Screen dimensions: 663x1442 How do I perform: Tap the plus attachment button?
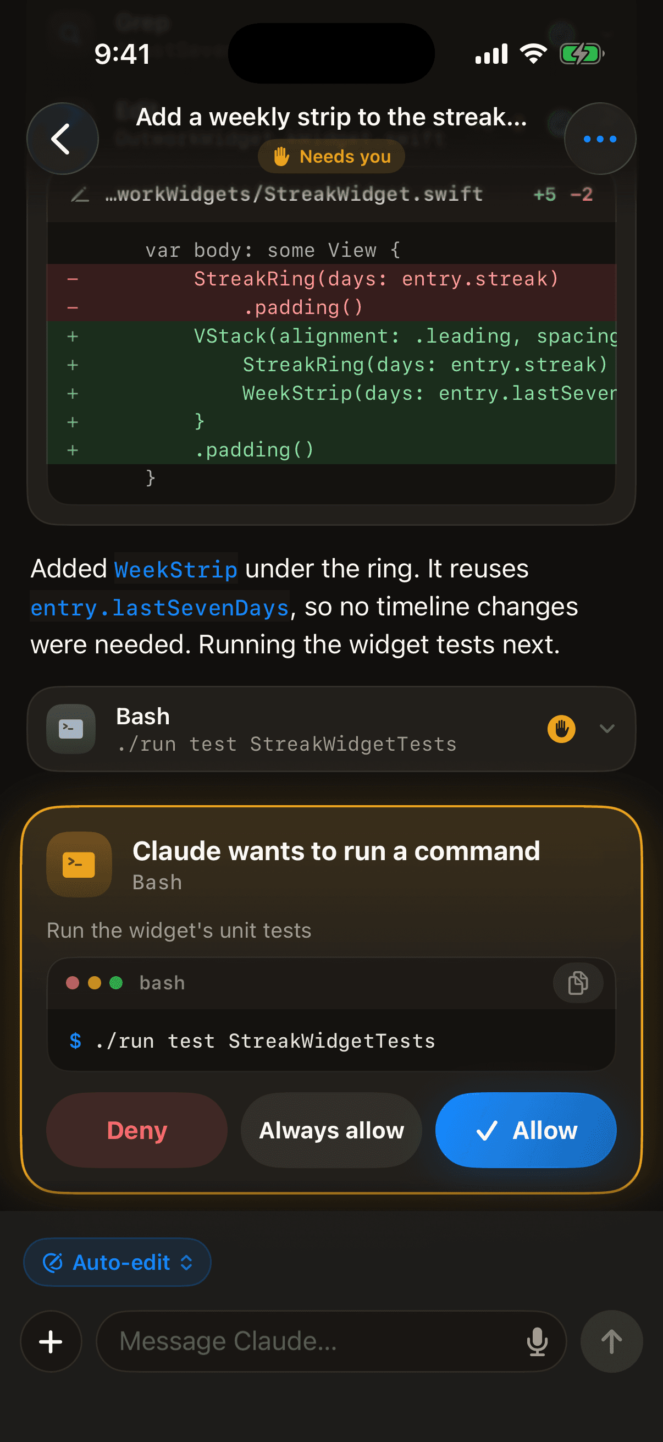(x=51, y=1341)
